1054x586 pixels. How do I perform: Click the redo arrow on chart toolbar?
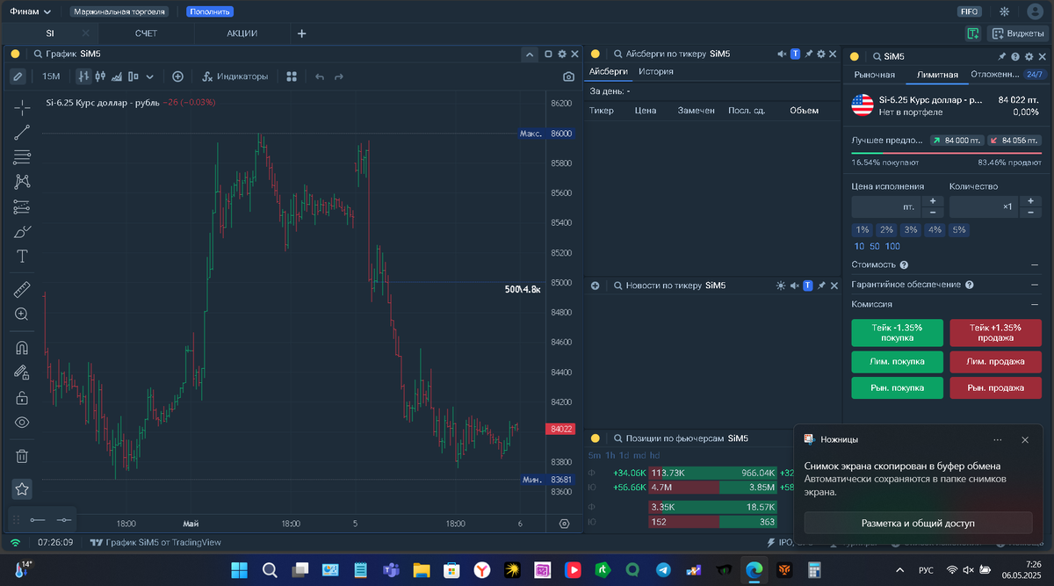(339, 76)
